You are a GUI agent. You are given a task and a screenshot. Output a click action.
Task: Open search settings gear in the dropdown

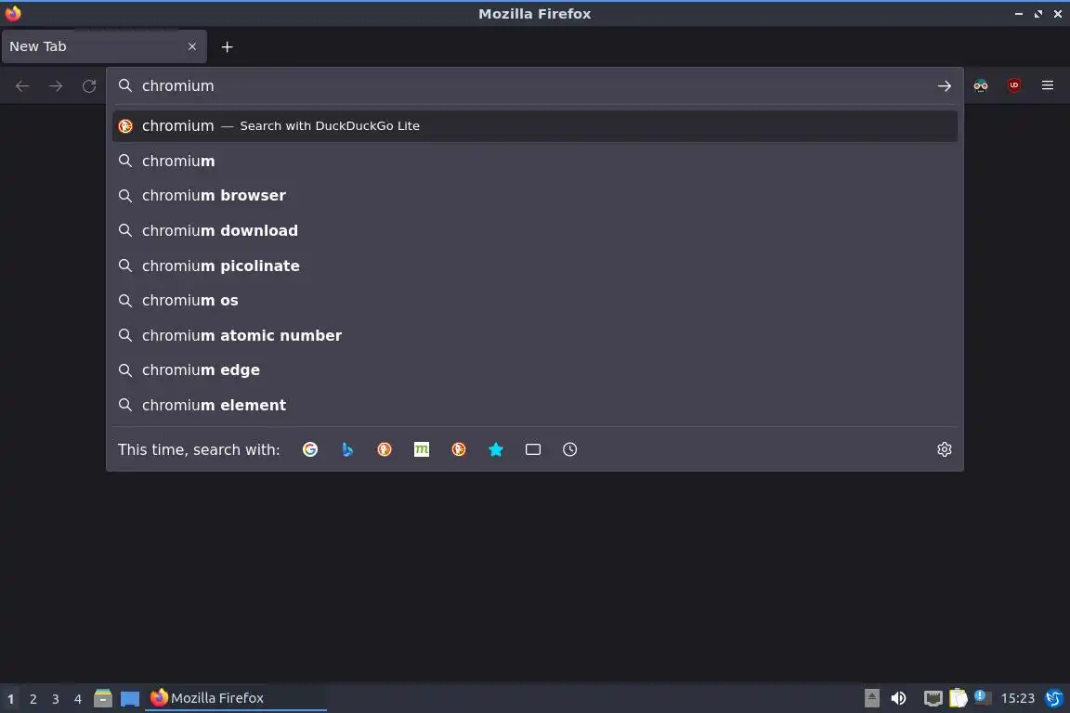[x=945, y=449]
